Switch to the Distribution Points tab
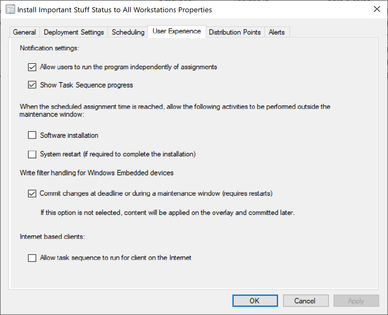Image resolution: width=388 pixels, height=315 pixels. 235,32
